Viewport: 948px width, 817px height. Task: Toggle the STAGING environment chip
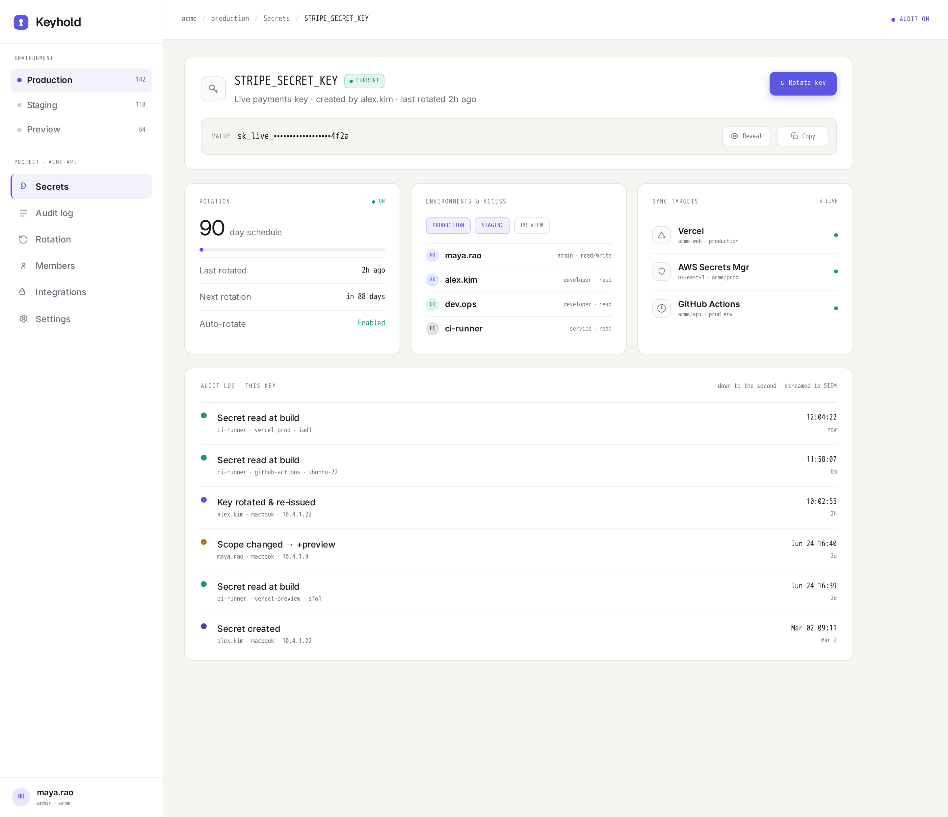click(492, 225)
